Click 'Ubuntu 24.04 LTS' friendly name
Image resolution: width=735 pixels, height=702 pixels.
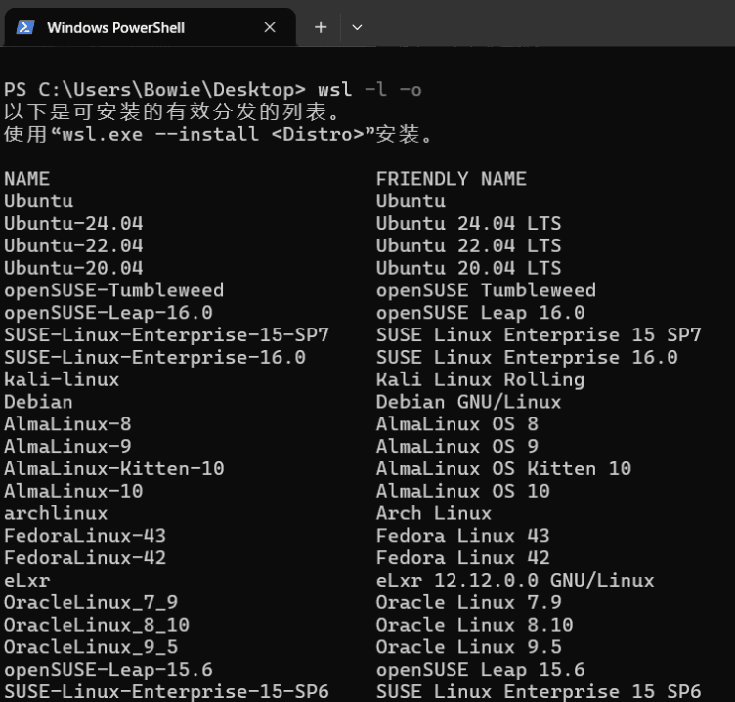469,223
